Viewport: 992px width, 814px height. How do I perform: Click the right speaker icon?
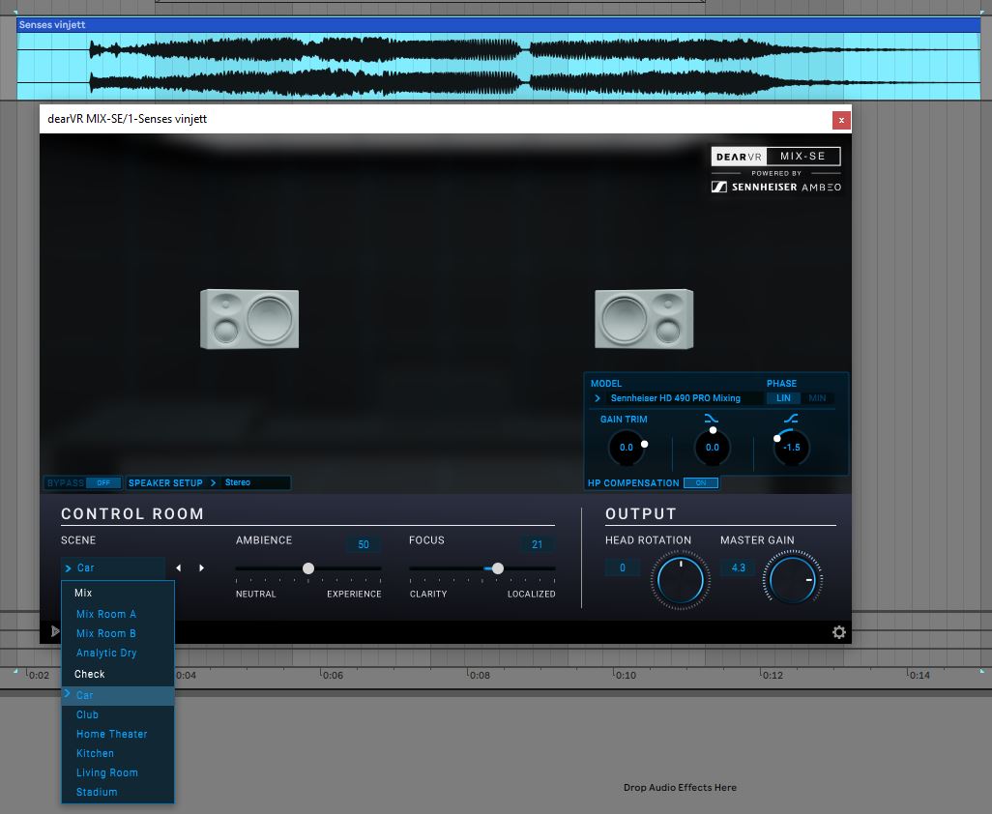coord(644,319)
